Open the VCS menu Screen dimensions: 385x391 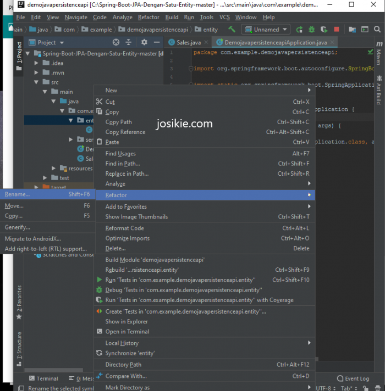(224, 17)
